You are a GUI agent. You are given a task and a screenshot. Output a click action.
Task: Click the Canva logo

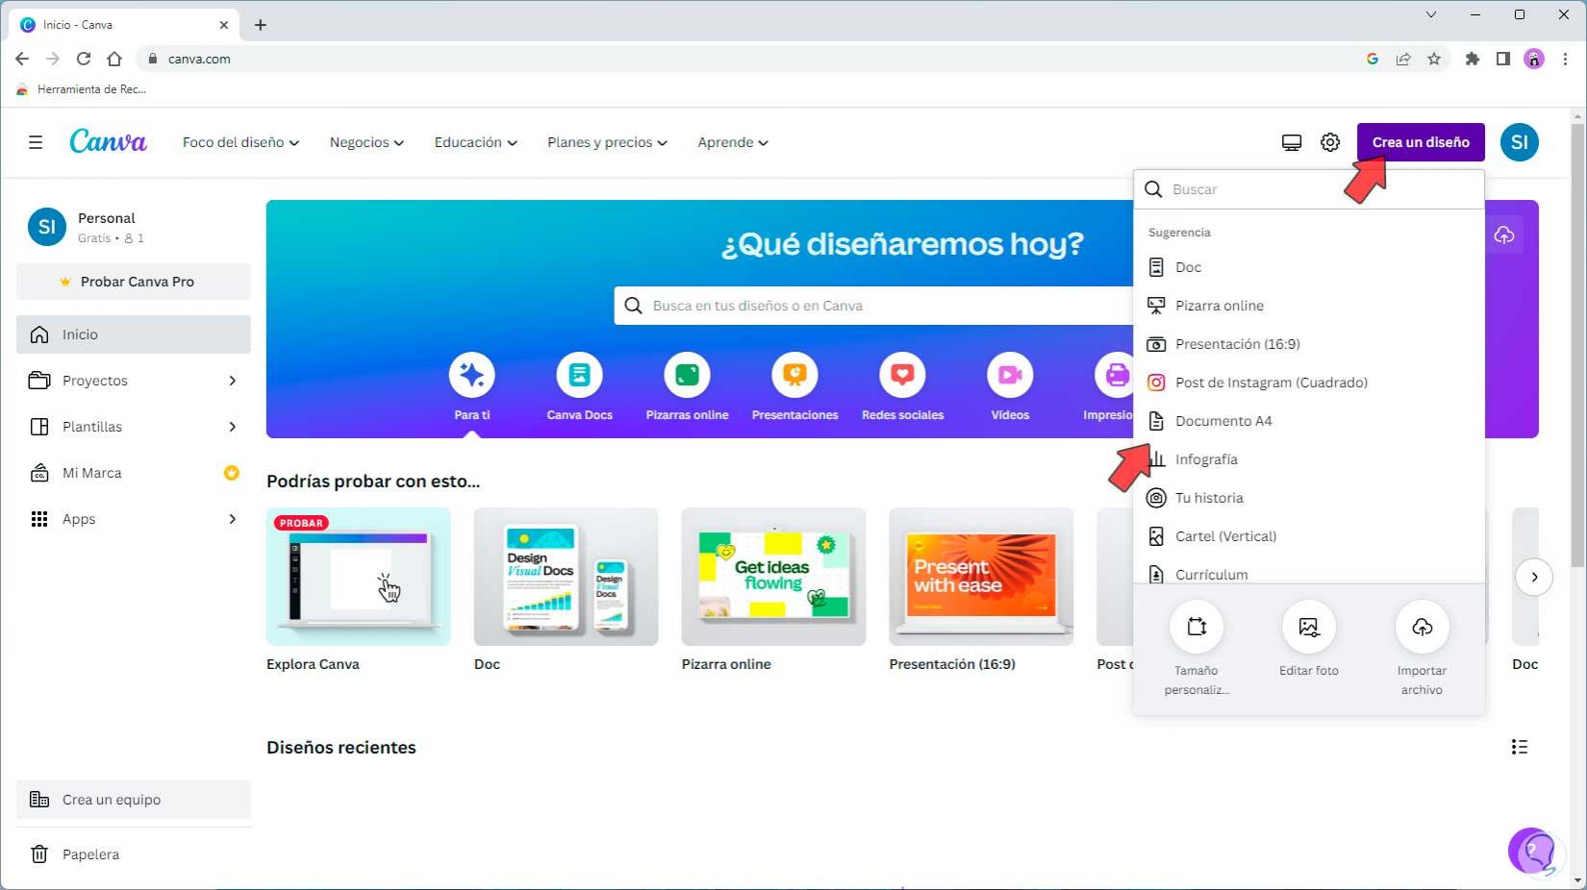[108, 142]
